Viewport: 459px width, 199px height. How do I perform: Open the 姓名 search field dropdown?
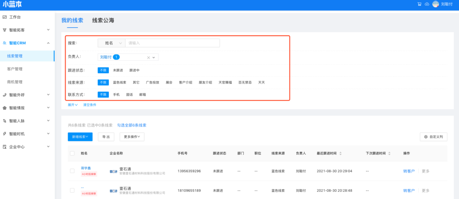click(x=111, y=43)
